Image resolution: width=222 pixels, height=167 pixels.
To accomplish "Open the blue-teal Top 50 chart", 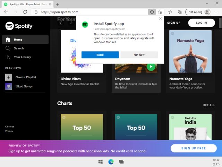I will [x=136, y=127].
